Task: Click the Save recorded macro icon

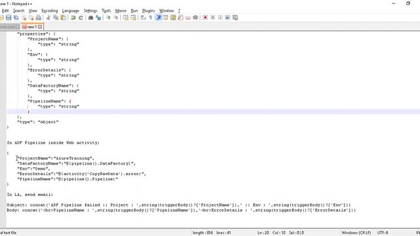Action: click(x=235, y=18)
